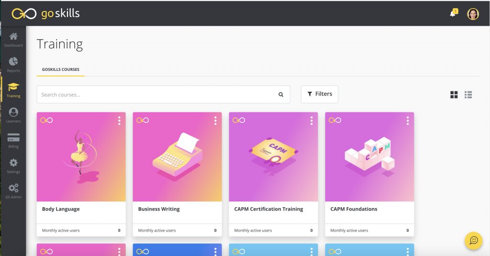
Task: Select the GoSkills Courses tab
Action: click(x=61, y=69)
